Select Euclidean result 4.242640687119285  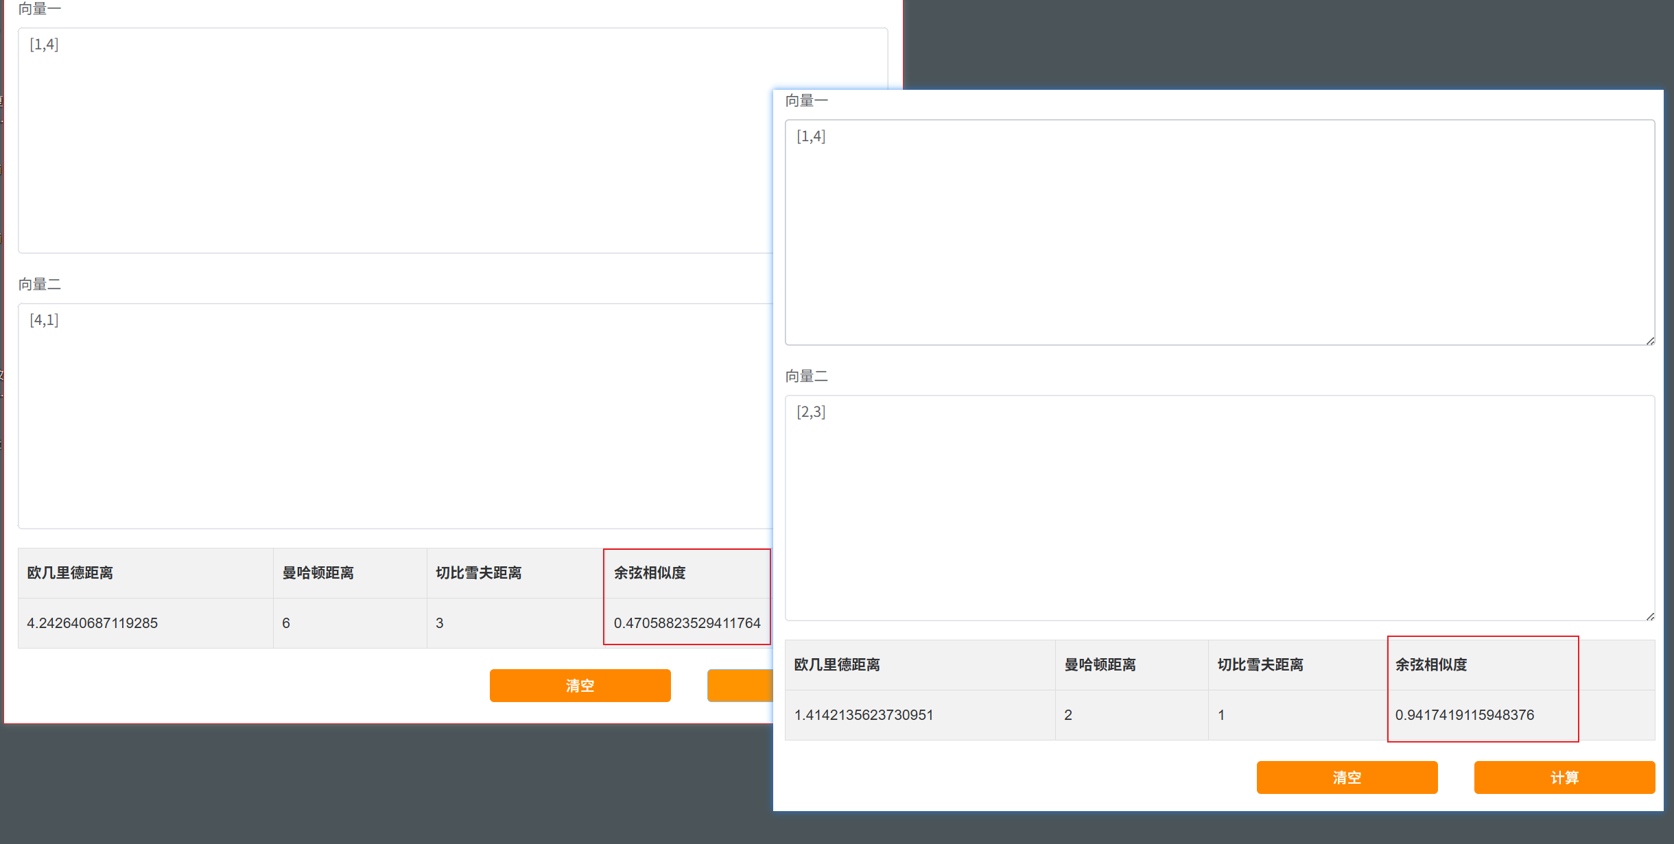(92, 623)
